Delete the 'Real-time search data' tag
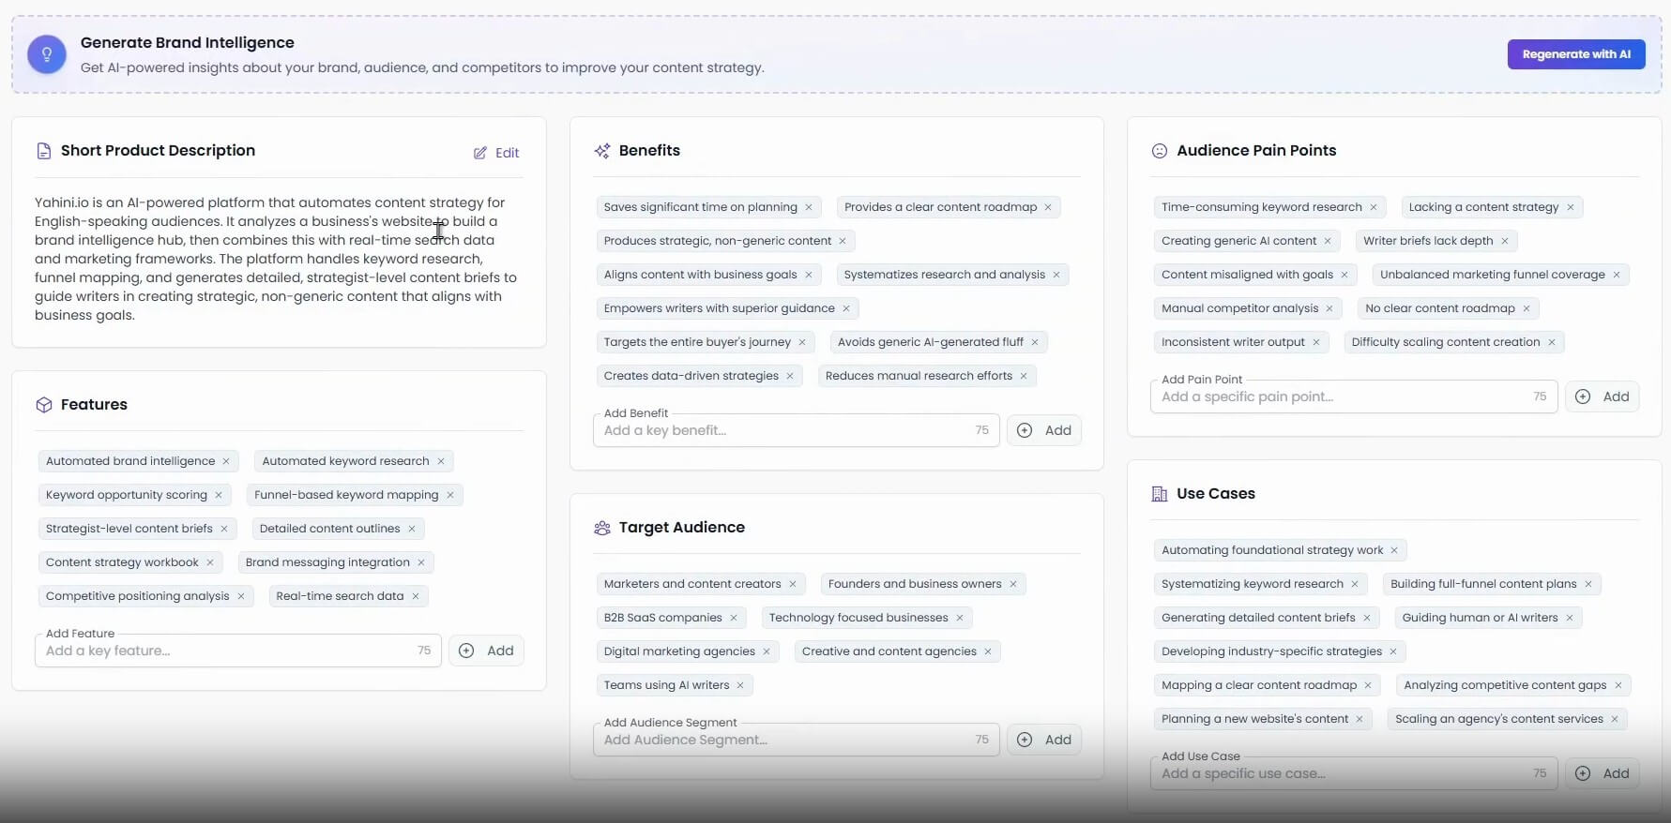1671x823 pixels. pyautogui.click(x=416, y=596)
